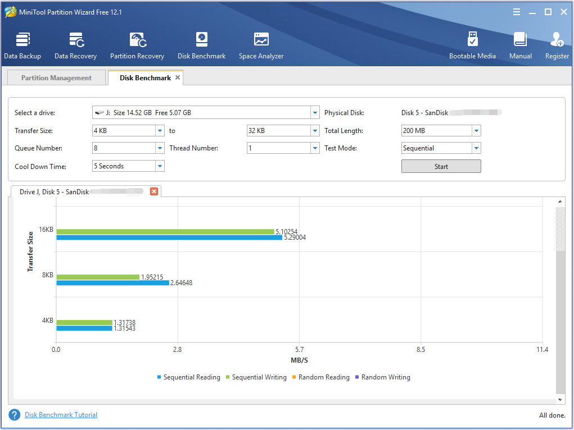
Task: Open the Data Backup tool
Action: tap(22, 45)
